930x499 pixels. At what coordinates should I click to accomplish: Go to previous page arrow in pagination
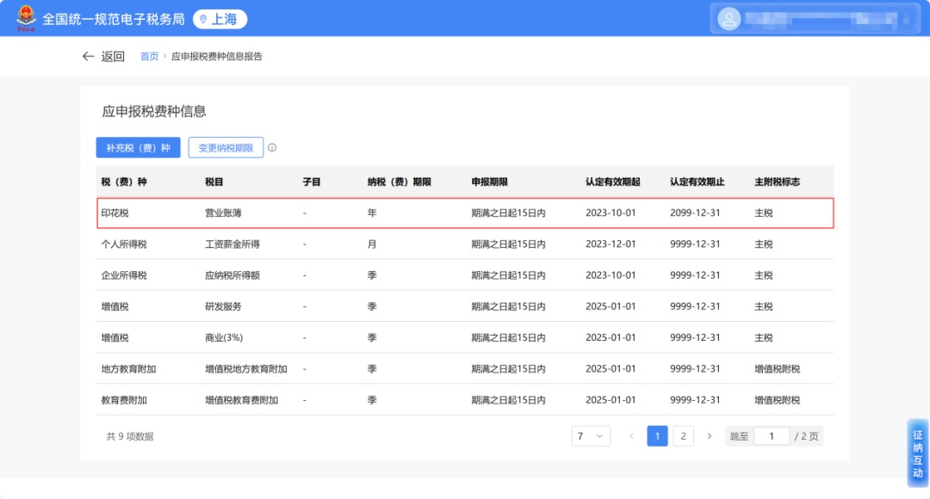click(631, 436)
